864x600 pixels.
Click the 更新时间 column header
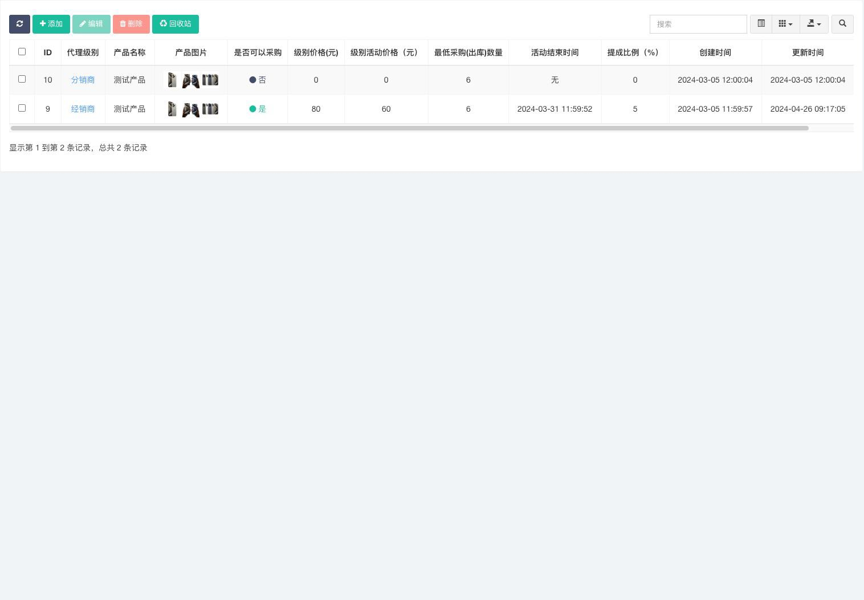pos(808,52)
